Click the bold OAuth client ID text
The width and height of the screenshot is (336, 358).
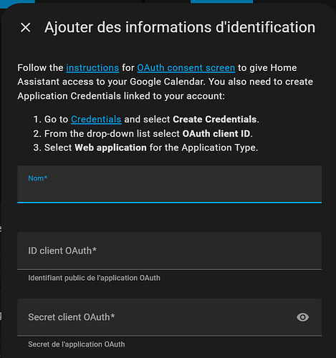tap(216, 134)
